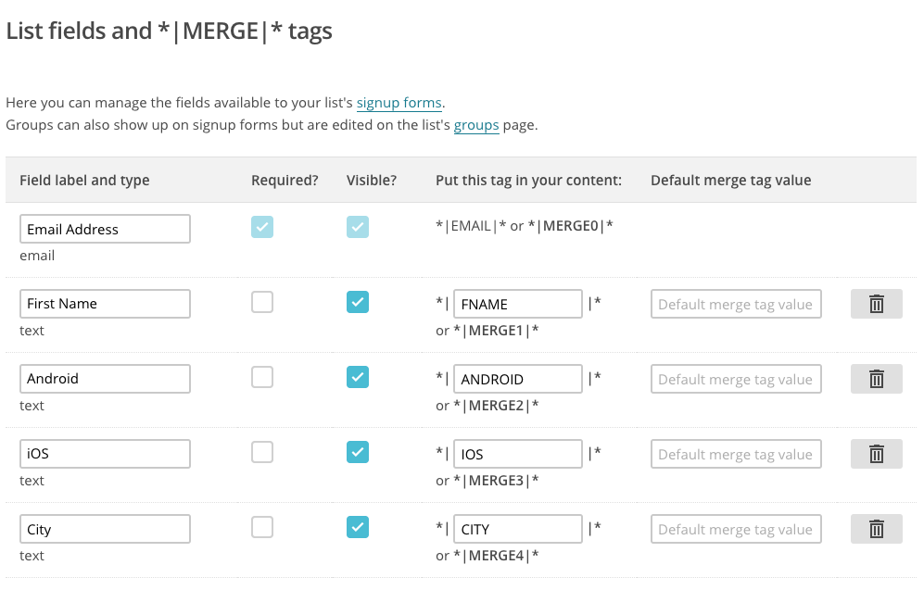Enable Required checkbox for City field

coord(262,527)
